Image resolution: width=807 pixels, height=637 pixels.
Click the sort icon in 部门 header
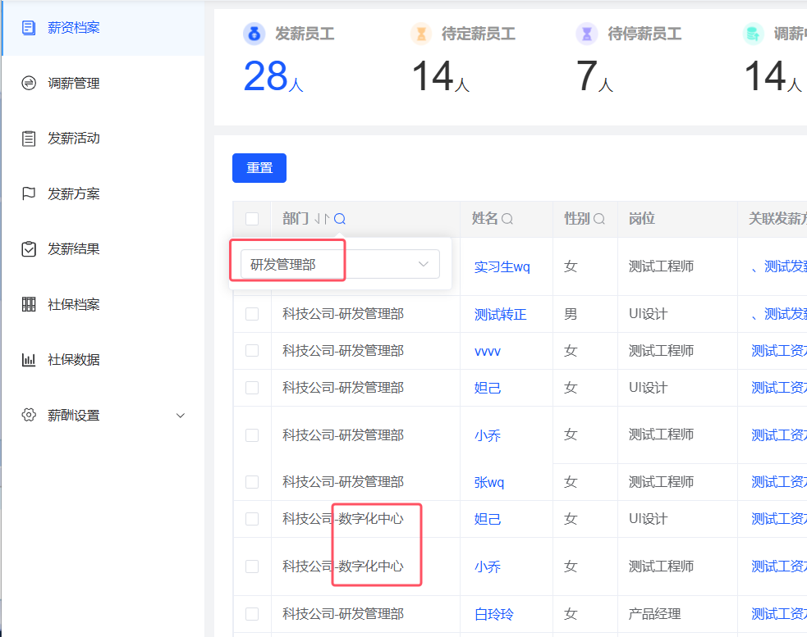(322, 219)
